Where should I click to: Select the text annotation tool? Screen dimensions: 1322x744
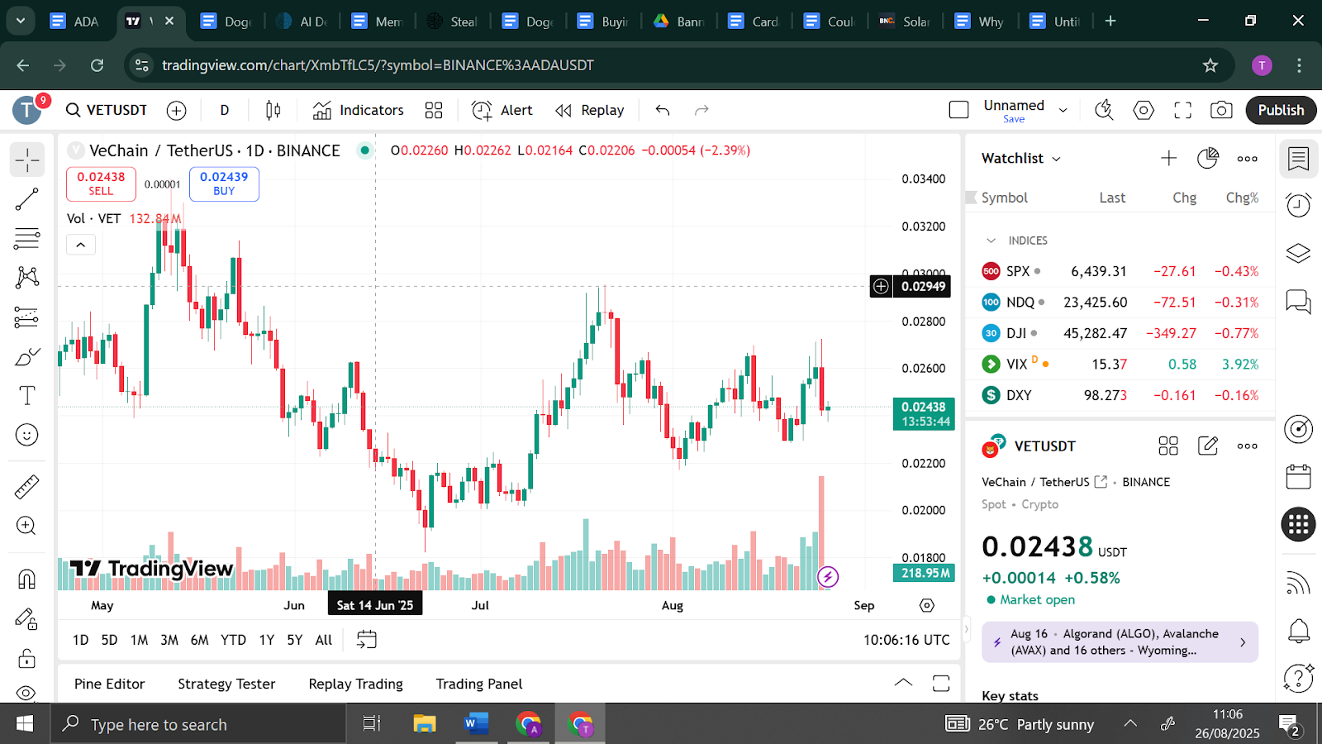[27, 396]
